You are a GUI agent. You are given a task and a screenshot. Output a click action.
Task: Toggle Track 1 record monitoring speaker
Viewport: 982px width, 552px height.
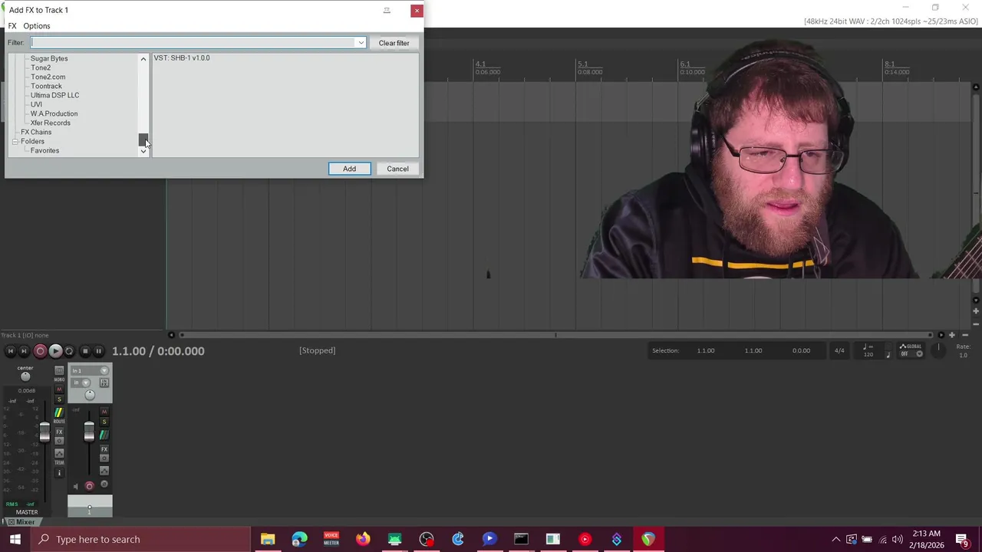[76, 487]
